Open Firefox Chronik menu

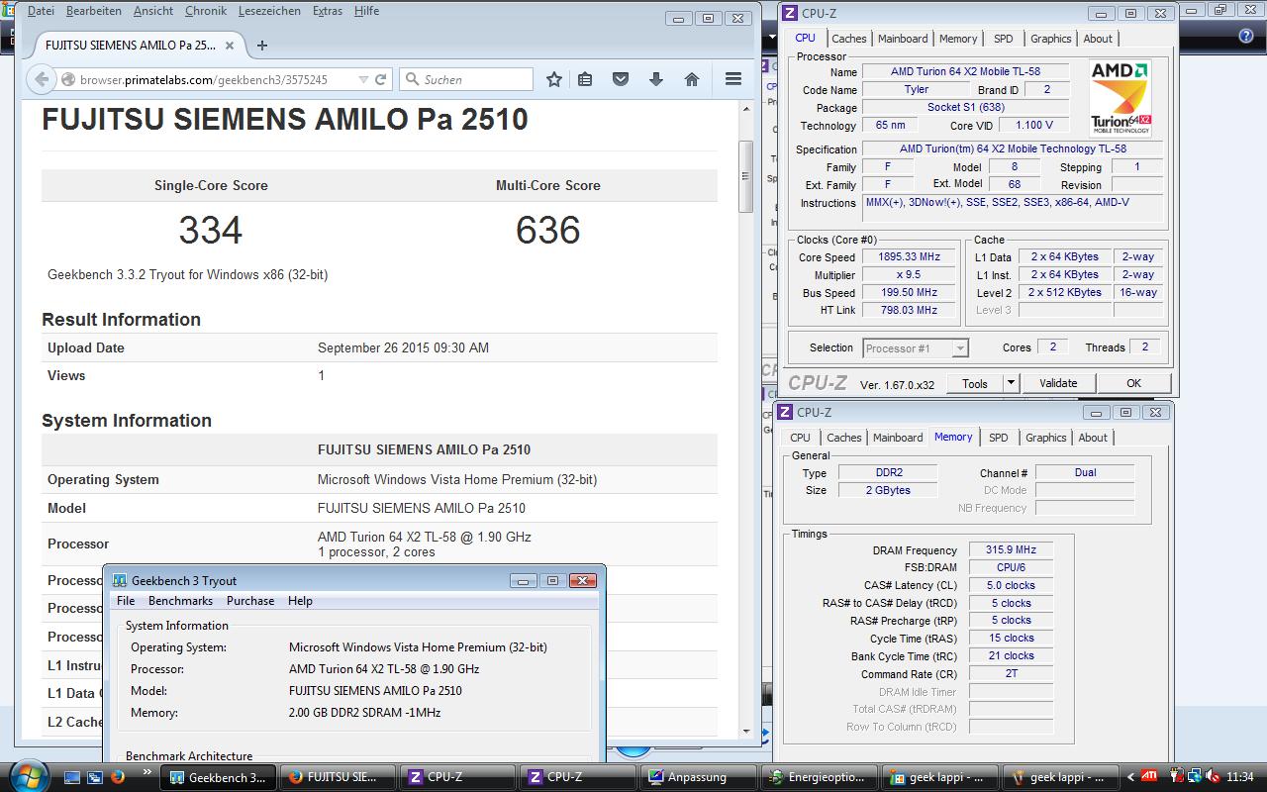(x=206, y=11)
